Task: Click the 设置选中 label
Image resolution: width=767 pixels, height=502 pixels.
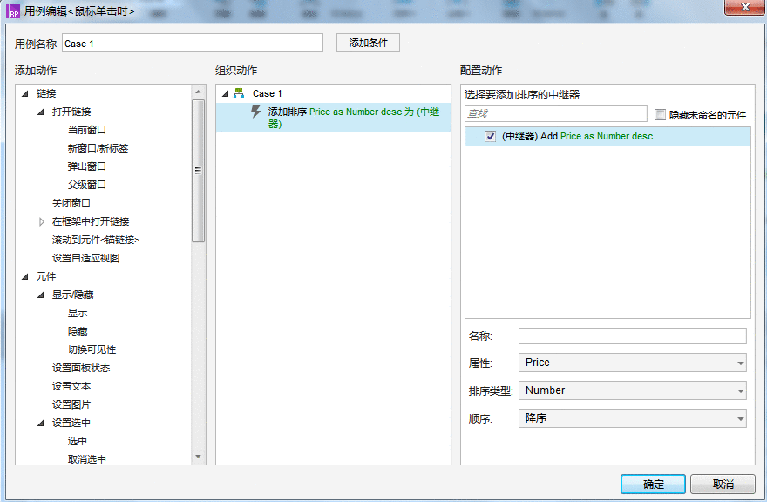Action: (71, 423)
